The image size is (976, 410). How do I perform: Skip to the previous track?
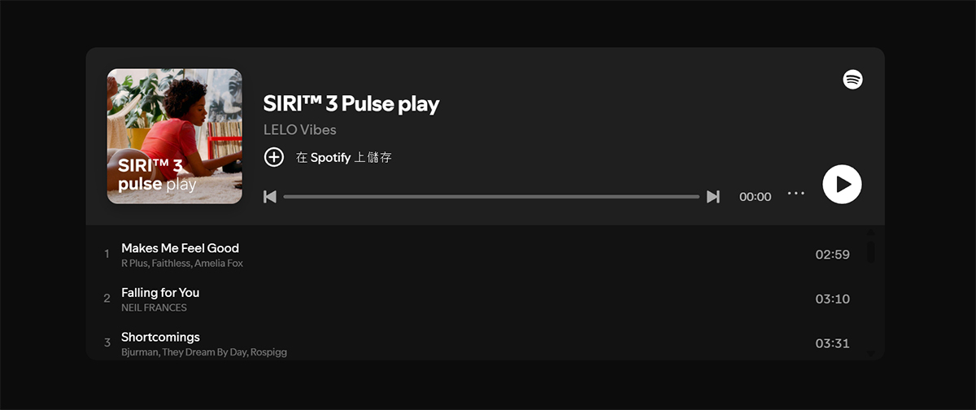point(270,197)
